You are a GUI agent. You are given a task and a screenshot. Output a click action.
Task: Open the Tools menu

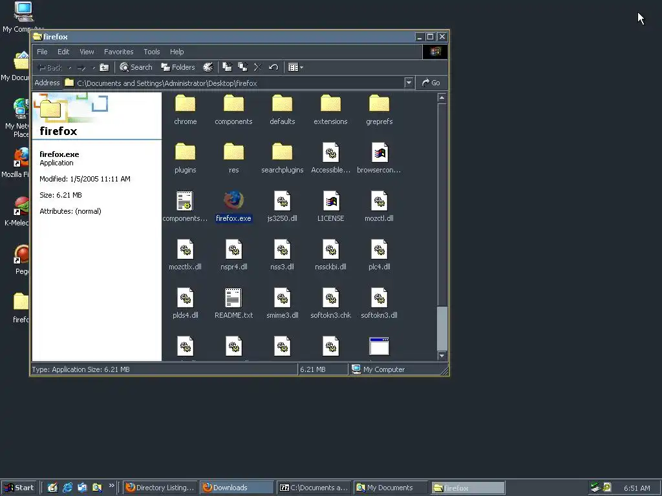pos(151,52)
